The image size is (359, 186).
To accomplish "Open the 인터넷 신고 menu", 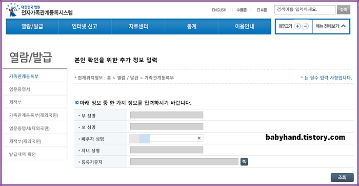I will pyautogui.click(x=85, y=26).
